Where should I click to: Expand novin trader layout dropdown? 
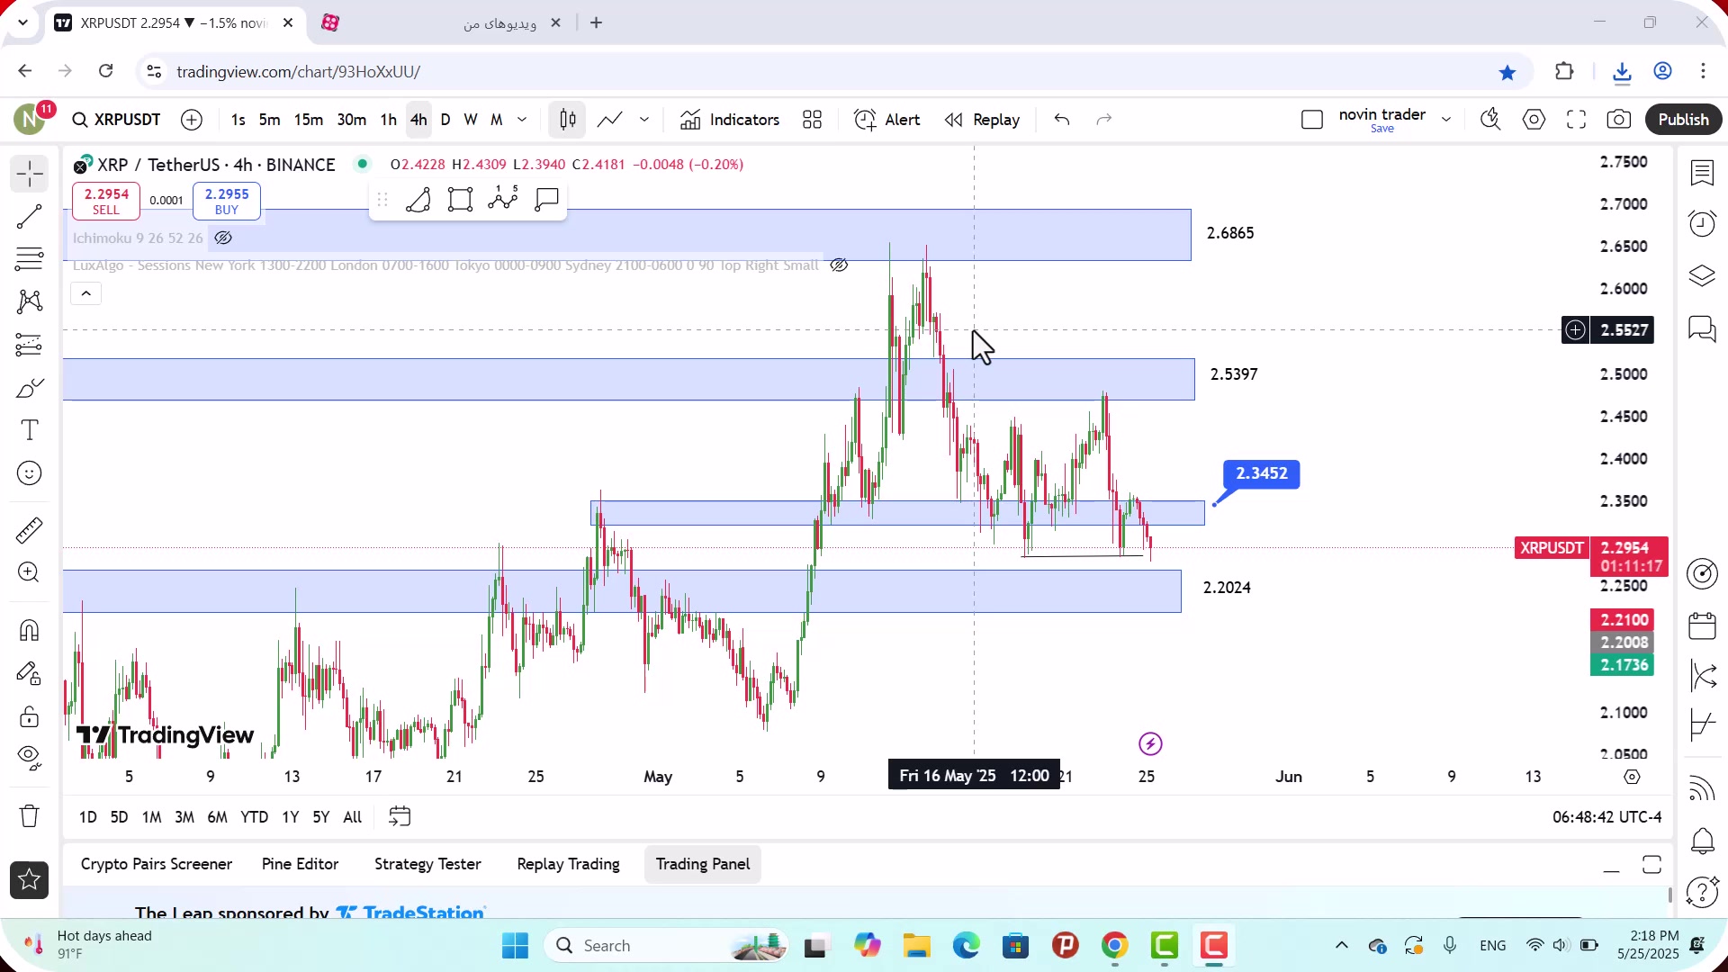(x=1446, y=120)
